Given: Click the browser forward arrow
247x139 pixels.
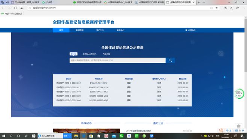Looking at the screenshot, I should pos(9,8).
